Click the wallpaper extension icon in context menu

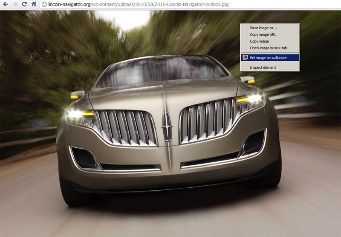[x=245, y=58]
